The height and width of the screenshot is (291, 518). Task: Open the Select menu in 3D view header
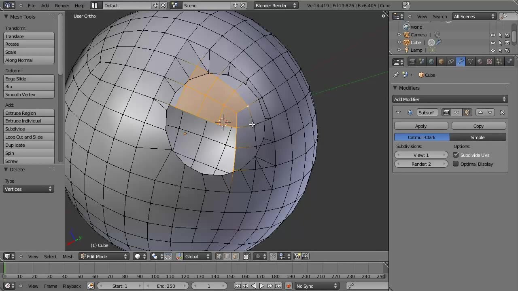50,256
